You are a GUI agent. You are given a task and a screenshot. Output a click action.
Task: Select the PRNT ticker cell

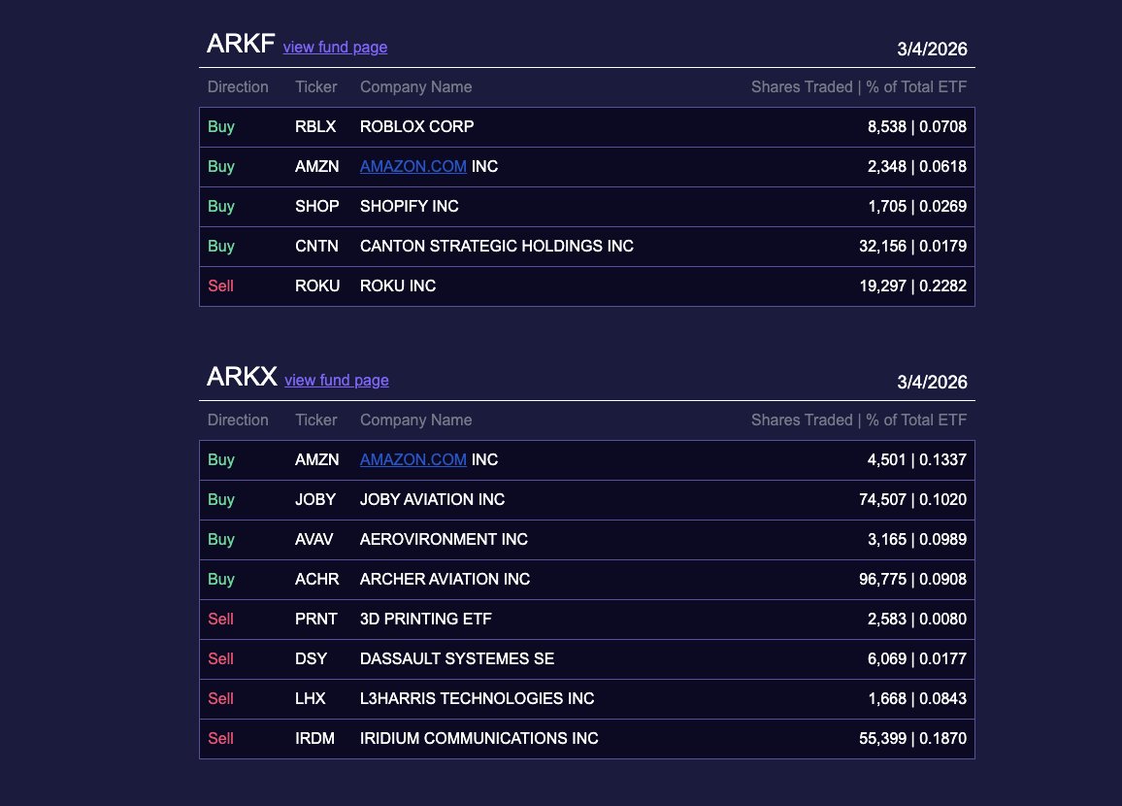point(315,620)
